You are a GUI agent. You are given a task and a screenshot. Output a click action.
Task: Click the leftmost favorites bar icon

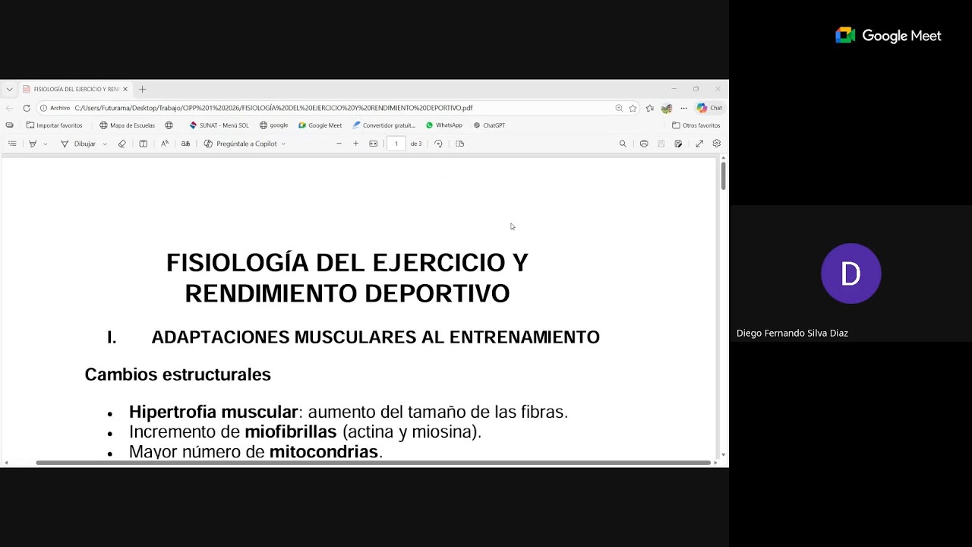tap(9, 125)
